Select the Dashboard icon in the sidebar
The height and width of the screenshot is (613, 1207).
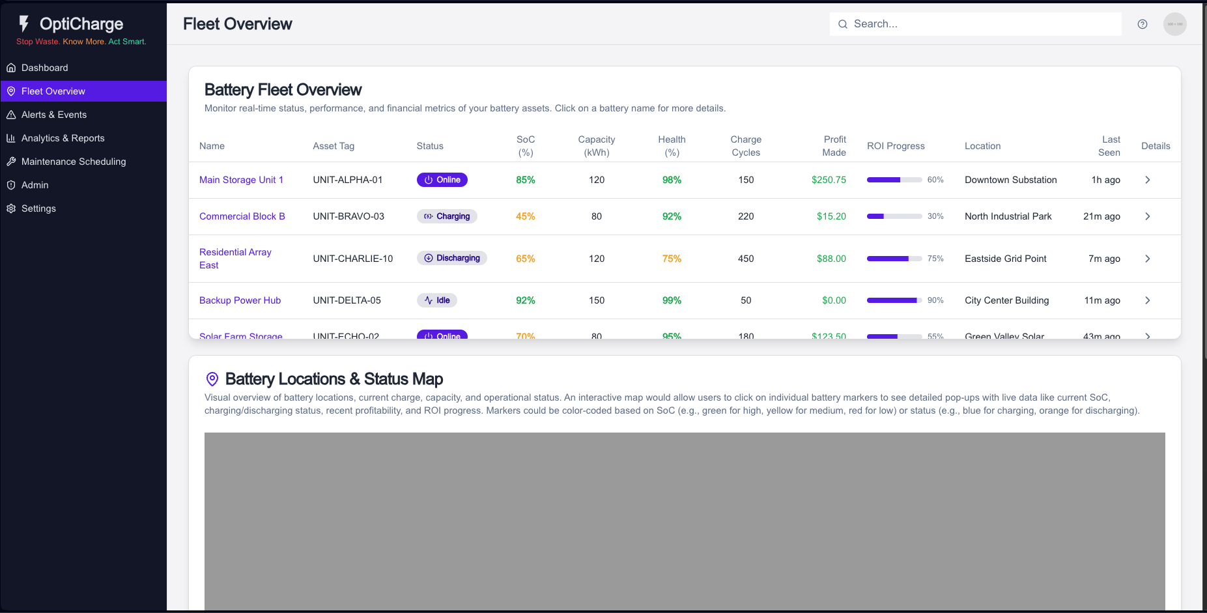tap(11, 67)
